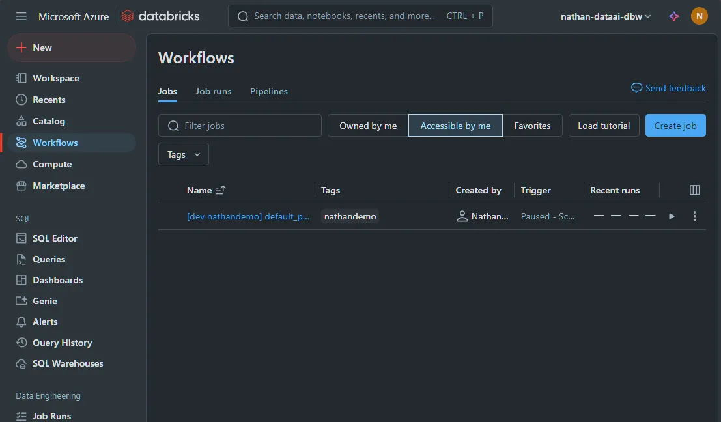
Task: Open Catalog in the sidebar
Action: click(x=49, y=121)
